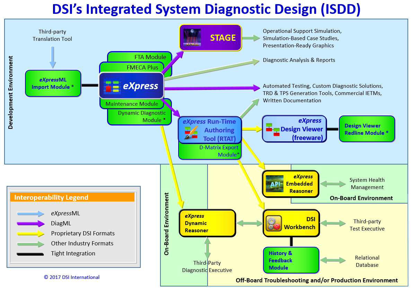Click the "Tight Integration" legend text

[73, 254]
